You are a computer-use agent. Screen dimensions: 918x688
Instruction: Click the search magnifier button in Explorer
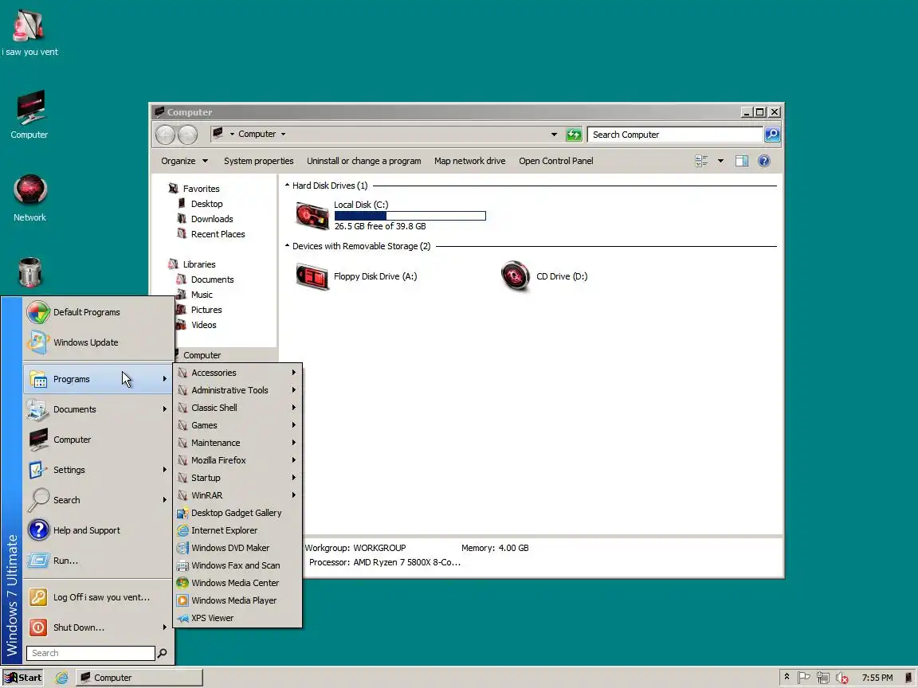[772, 135]
